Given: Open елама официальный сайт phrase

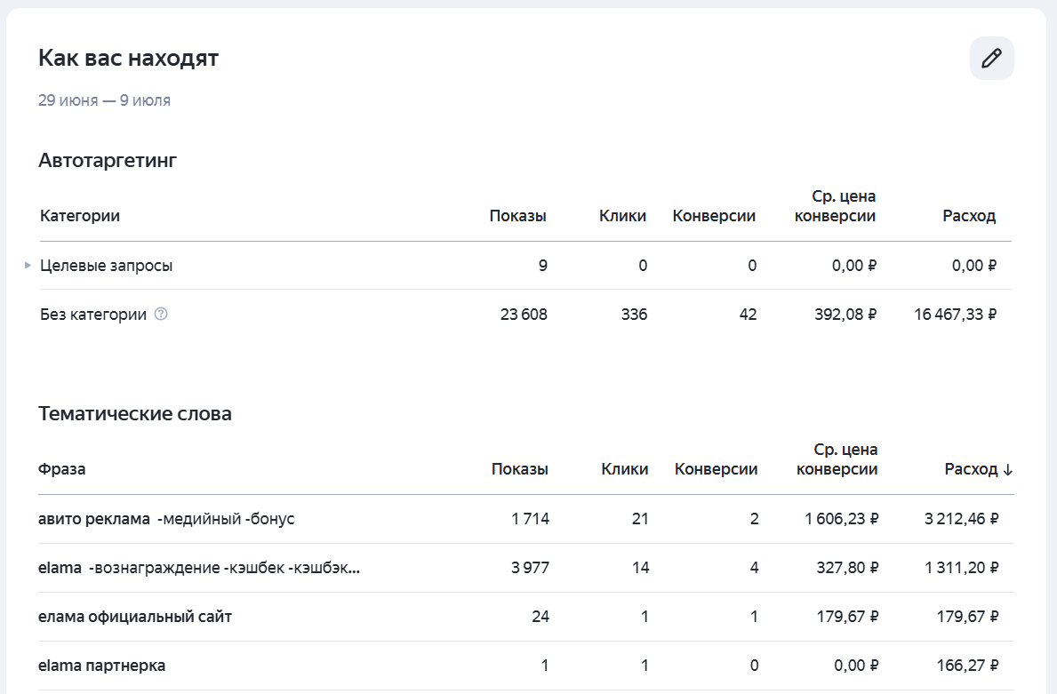Looking at the screenshot, I should (135, 617).
